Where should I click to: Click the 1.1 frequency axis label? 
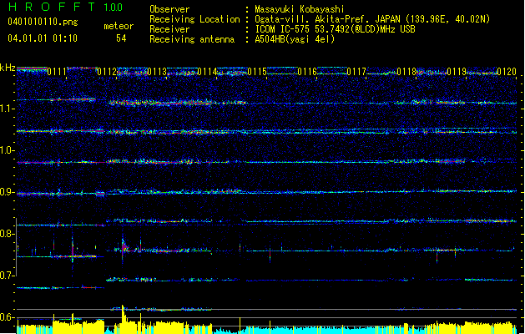click(8, 109)
